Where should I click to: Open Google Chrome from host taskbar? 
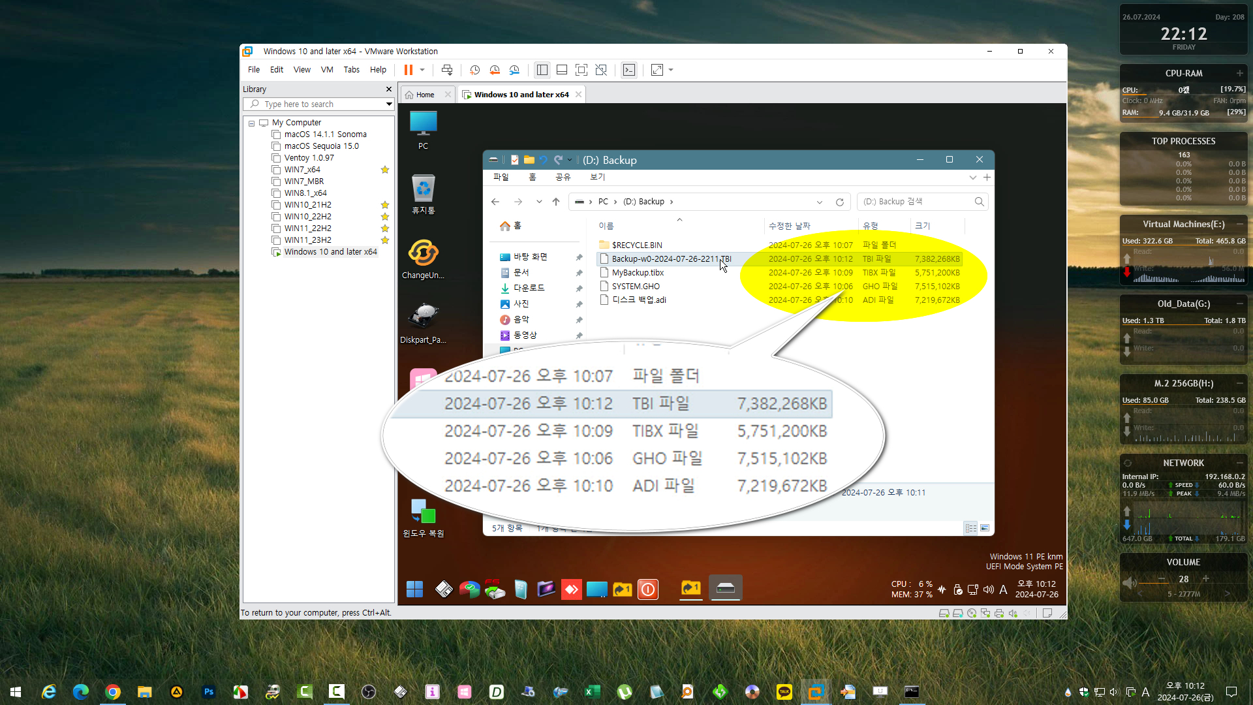[113, 692]
